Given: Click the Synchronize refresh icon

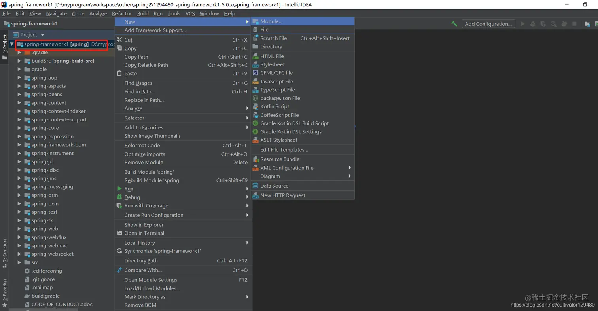Looking at the screenshot, I should (119, 251).
